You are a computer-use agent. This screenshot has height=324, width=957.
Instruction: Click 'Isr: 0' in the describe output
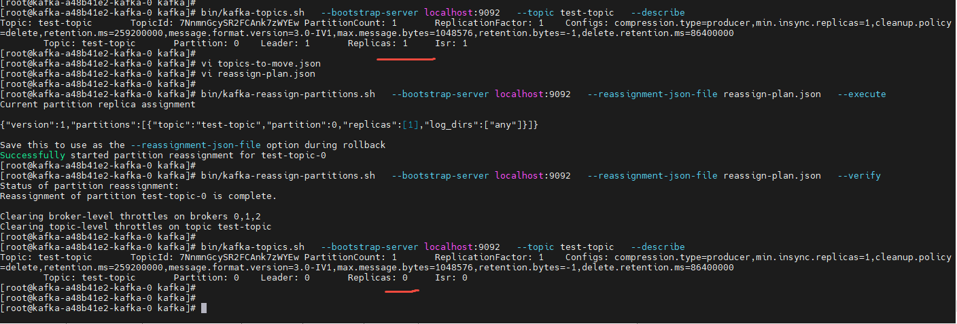coord(451,278)
